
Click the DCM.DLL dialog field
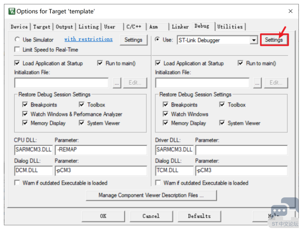pos(33,171)
